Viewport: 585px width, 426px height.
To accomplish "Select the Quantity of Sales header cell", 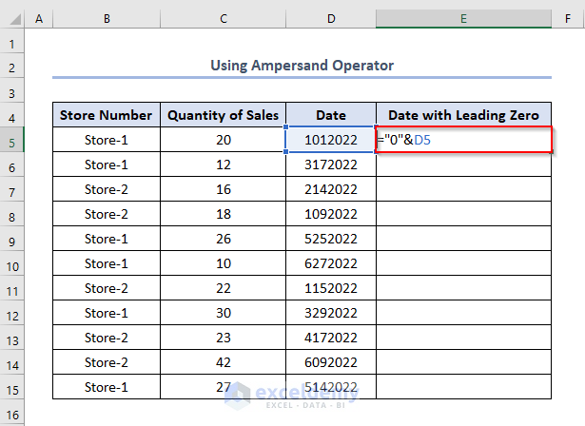I will coord(223,115).
